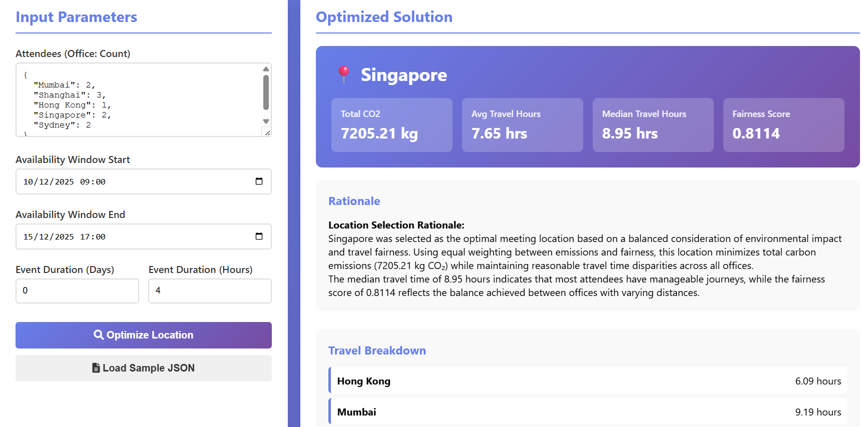Click the Load Sample JSON button
This screenshot has height=427, width=863.
tap(144, 368)
